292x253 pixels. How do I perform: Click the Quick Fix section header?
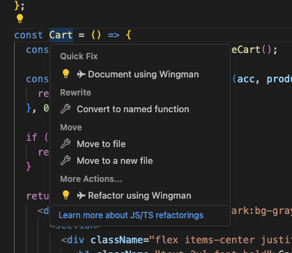point(79,56)
